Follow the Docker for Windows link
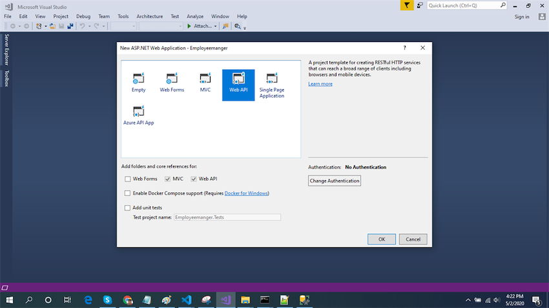The height and width of the screenshot is (308, 549). click(x=246, y=193)
